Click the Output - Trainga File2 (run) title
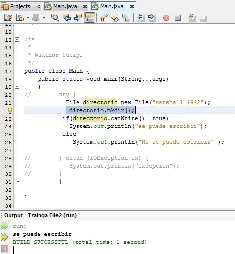The image size is (235, 254). (40, 215)
